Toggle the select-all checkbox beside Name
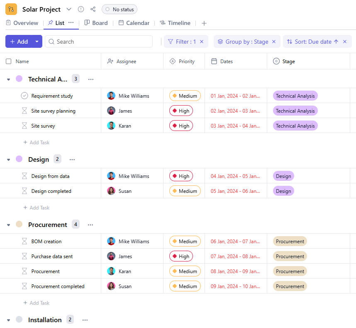 coord(9,62)
